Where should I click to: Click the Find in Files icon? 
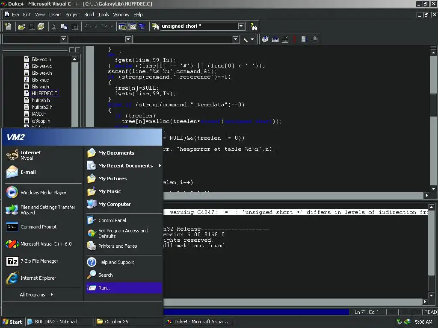click(x=155, y=26)
